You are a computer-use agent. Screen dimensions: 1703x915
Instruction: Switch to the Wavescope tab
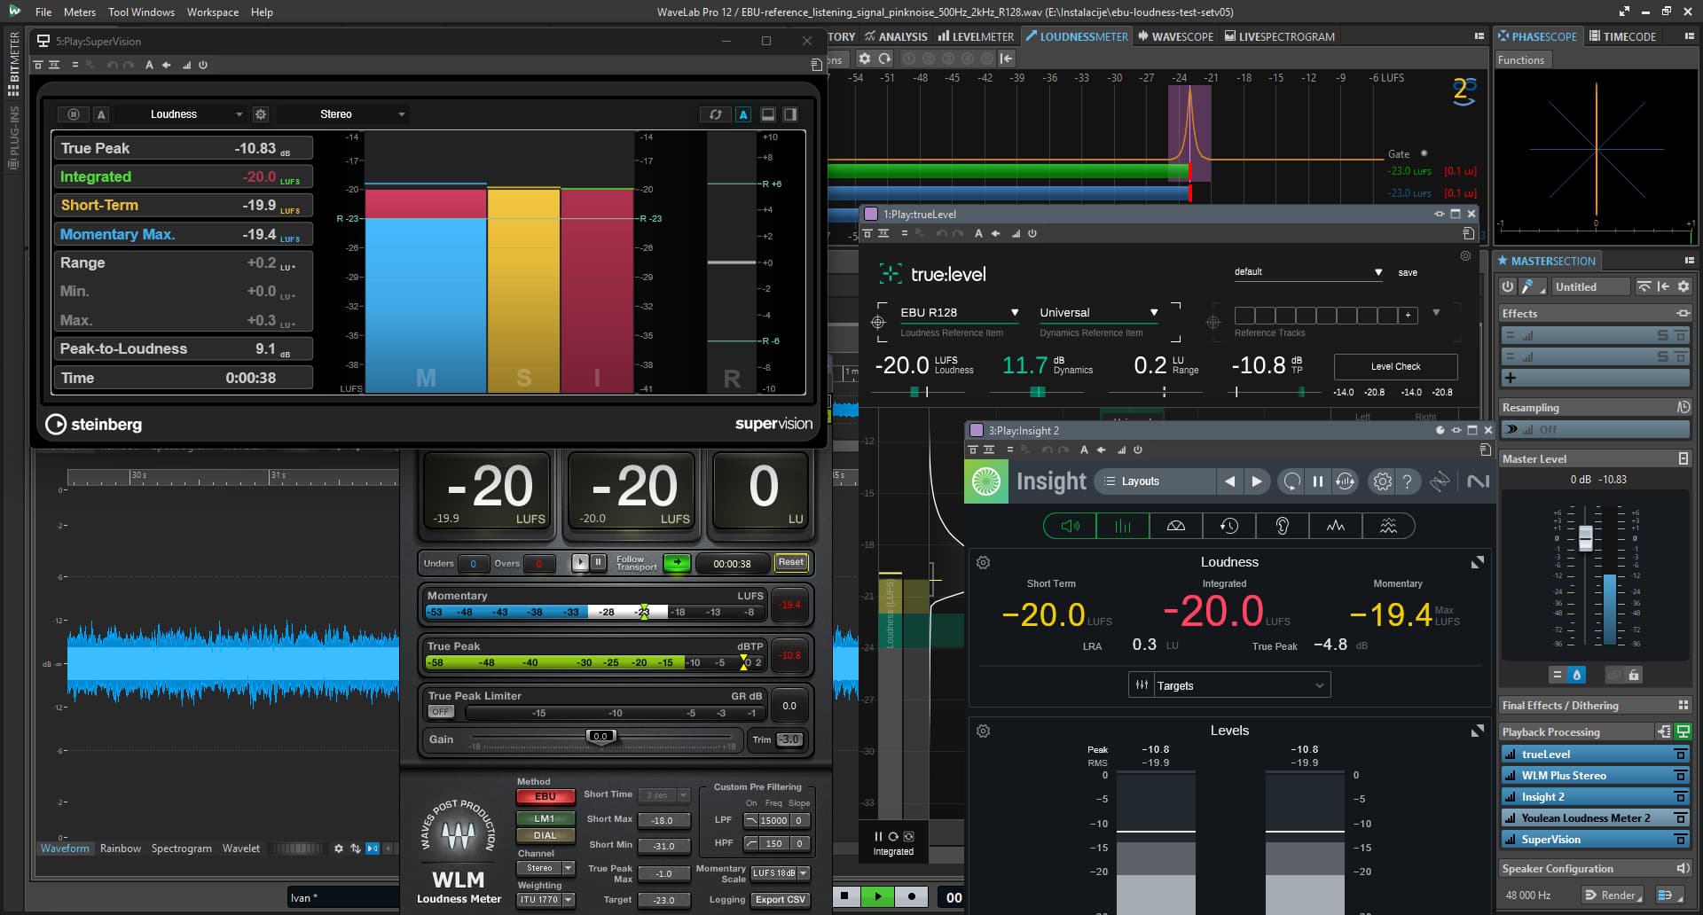1176,36
